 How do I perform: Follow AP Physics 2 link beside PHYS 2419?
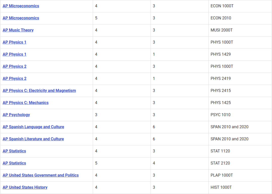(x=14, y=78)
